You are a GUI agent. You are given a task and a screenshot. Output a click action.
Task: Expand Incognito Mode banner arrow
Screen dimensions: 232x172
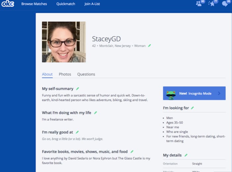point(219,94)
